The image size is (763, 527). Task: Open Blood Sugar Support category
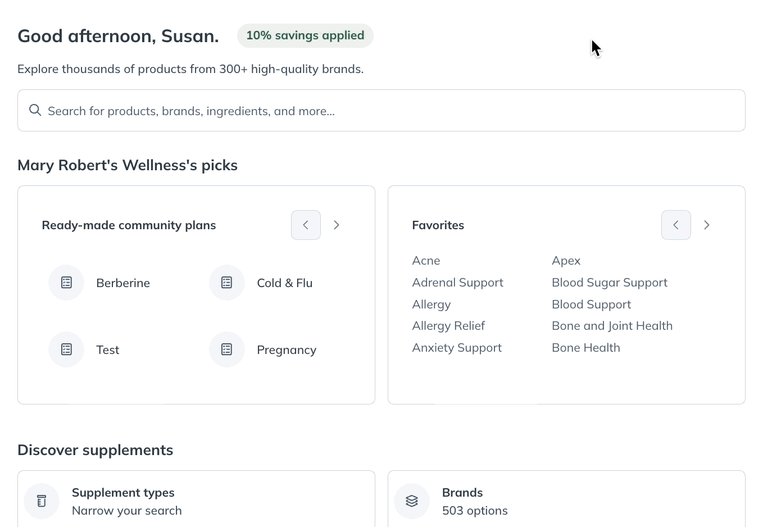[610, 283]
